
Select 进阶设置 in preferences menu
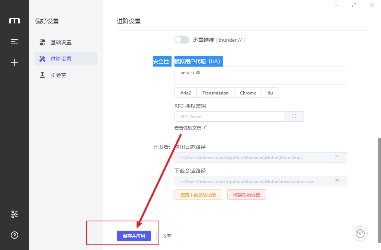(61, 59)
